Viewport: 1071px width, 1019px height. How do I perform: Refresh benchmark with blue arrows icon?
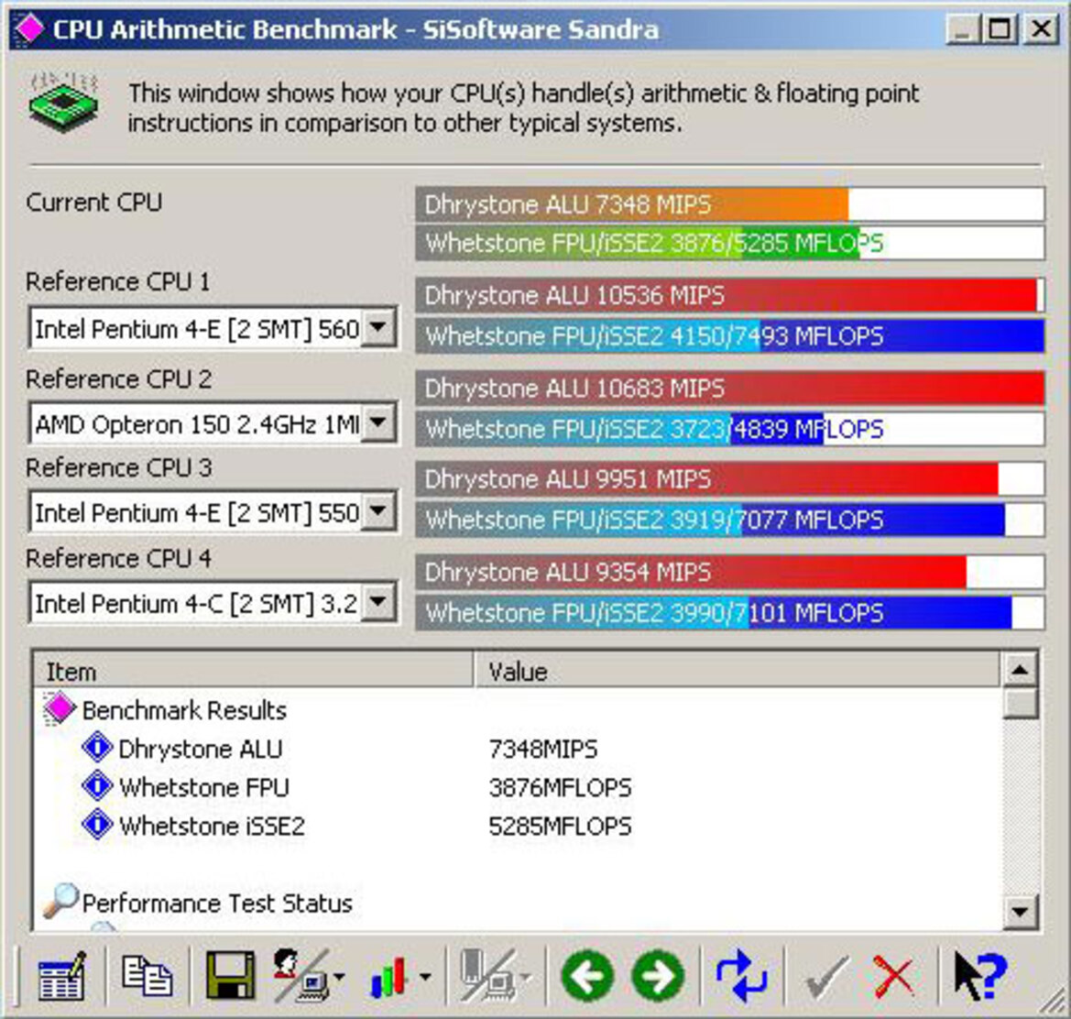point(742,976)
